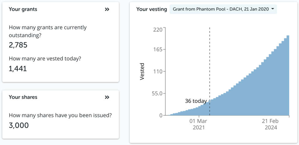This screenshot has width=299, height=145.
Task: Select the 1,441 vested today figure
Action: click(x=18, y=68)
